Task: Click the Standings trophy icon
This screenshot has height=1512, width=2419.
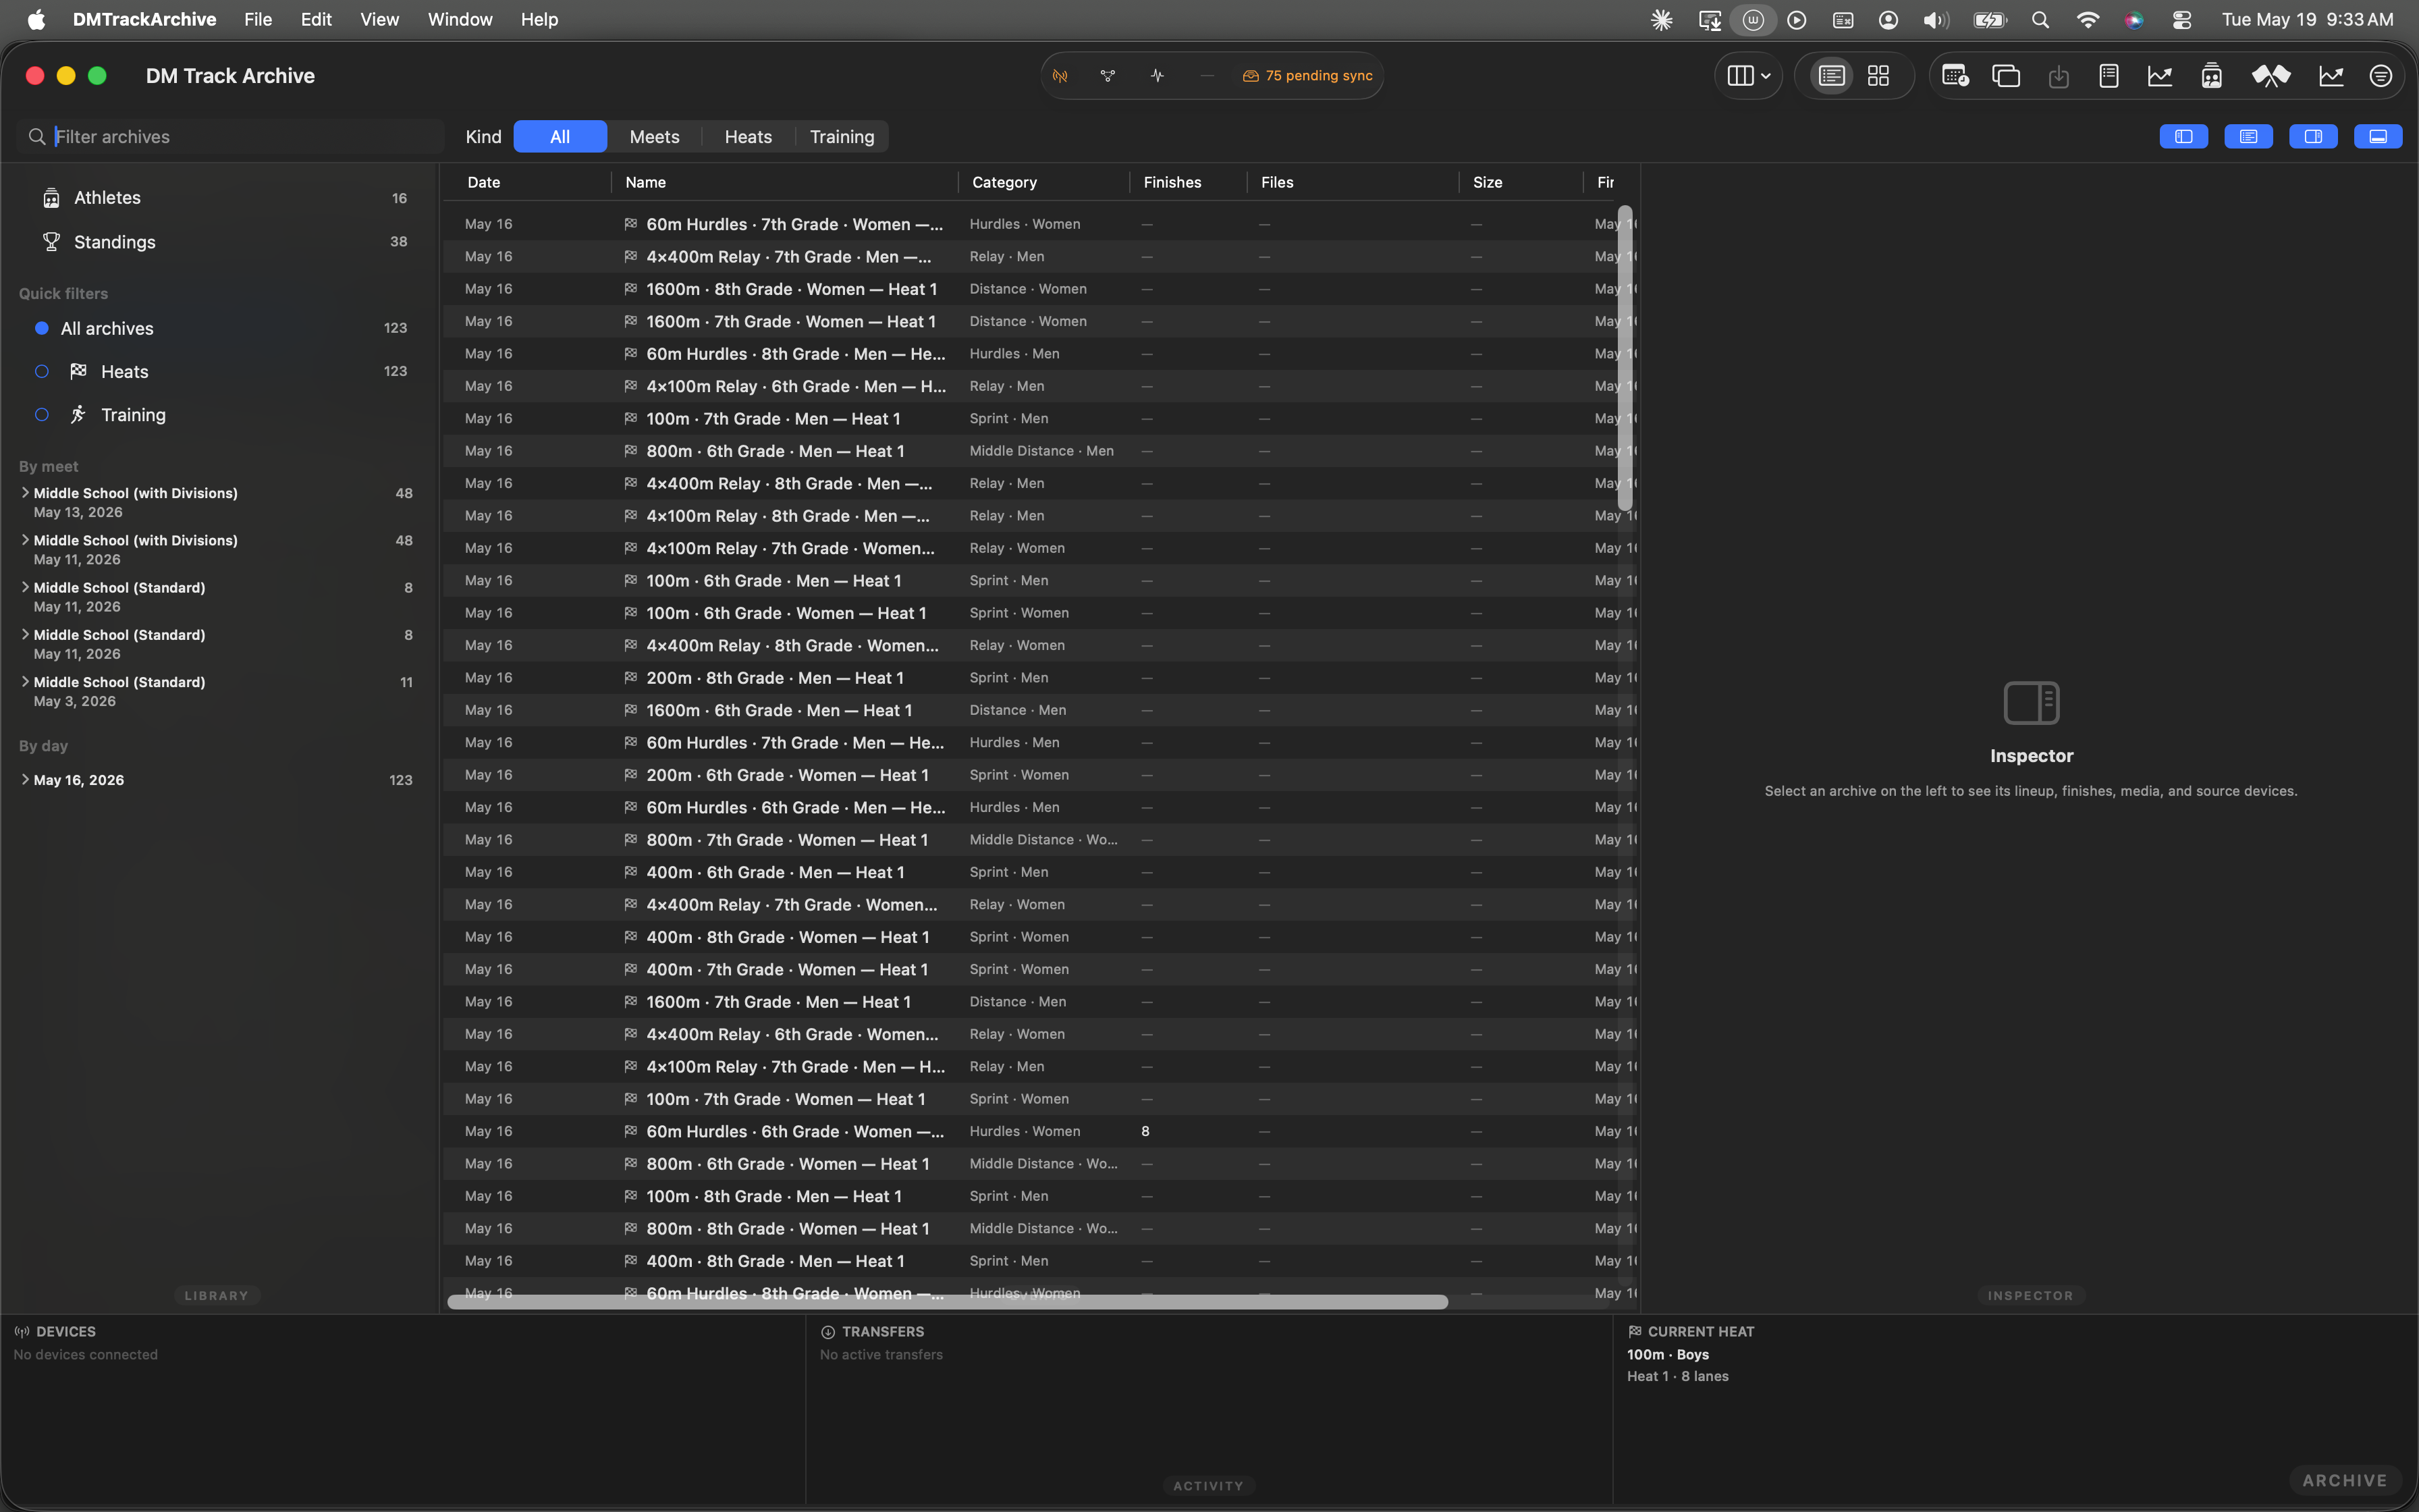Action: [51, 242]
